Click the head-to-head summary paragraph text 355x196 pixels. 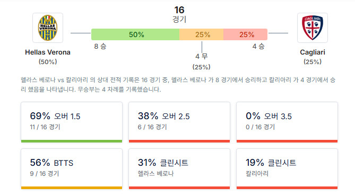(x=178, y=85)
